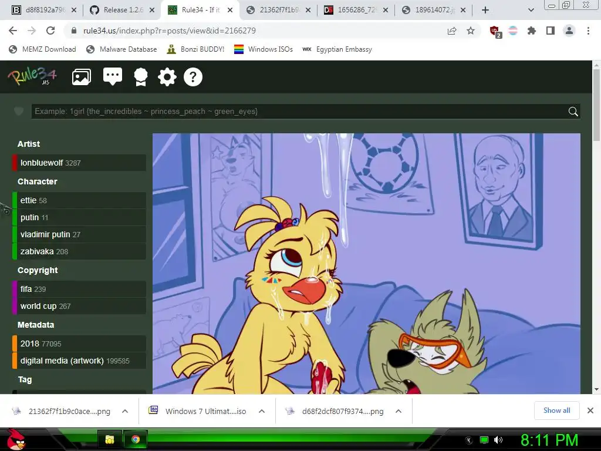Image resolution: width=601 pixels, height=451 pixels.
Task: Switch to the 189614072 tab
Action: pyautogui.click(x=428, y=10)
